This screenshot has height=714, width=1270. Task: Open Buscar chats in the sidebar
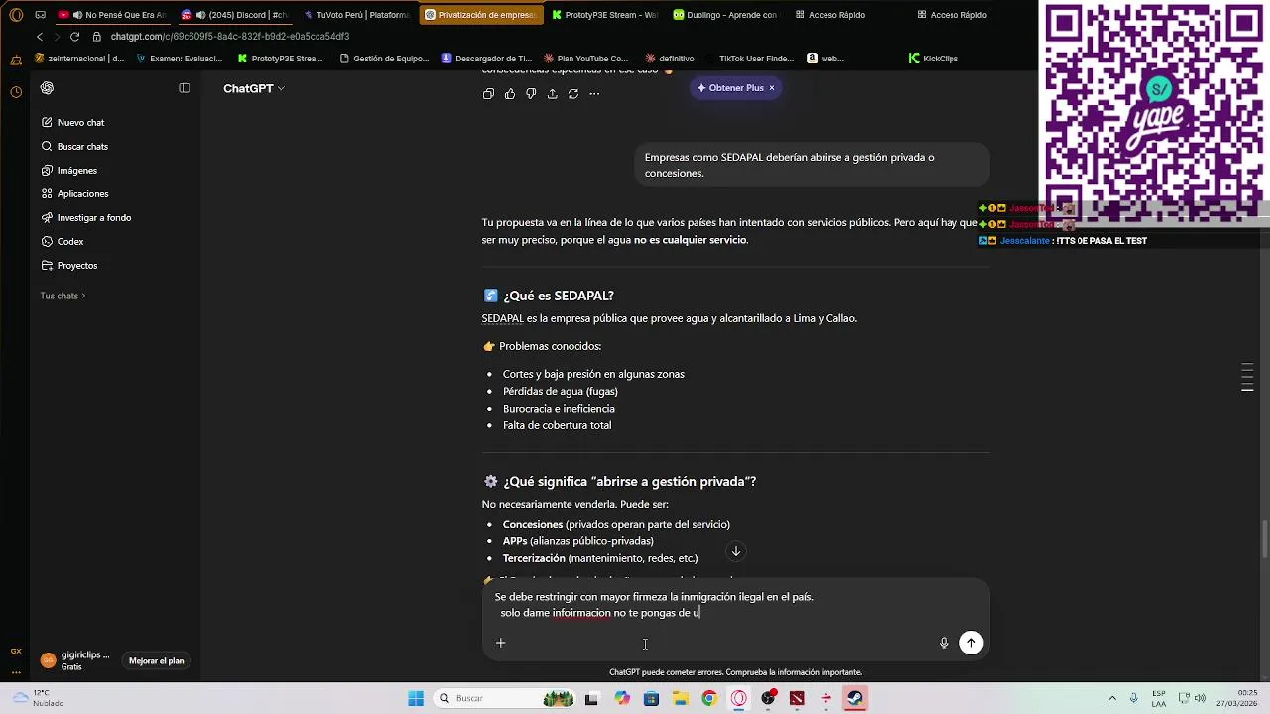click(74, 147)
